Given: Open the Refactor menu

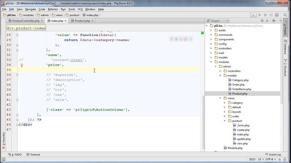Looking at the screenshot, I should click(x=53, y=9).
